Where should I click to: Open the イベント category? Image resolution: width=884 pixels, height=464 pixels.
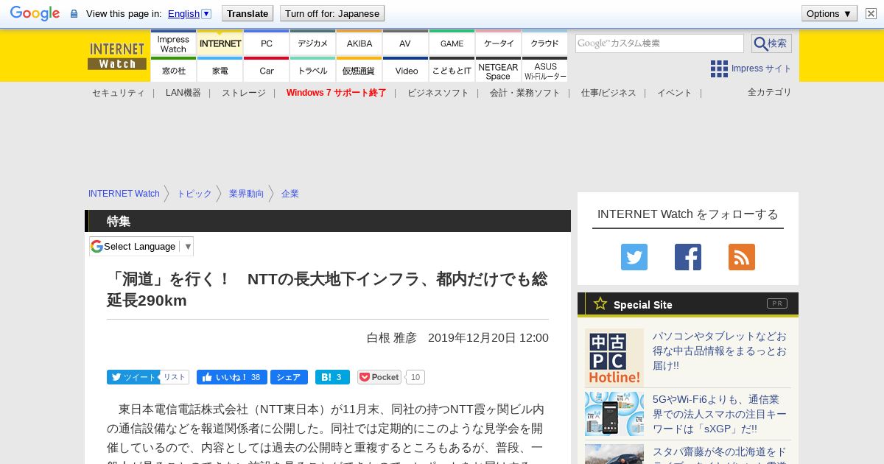click(675, 93)
